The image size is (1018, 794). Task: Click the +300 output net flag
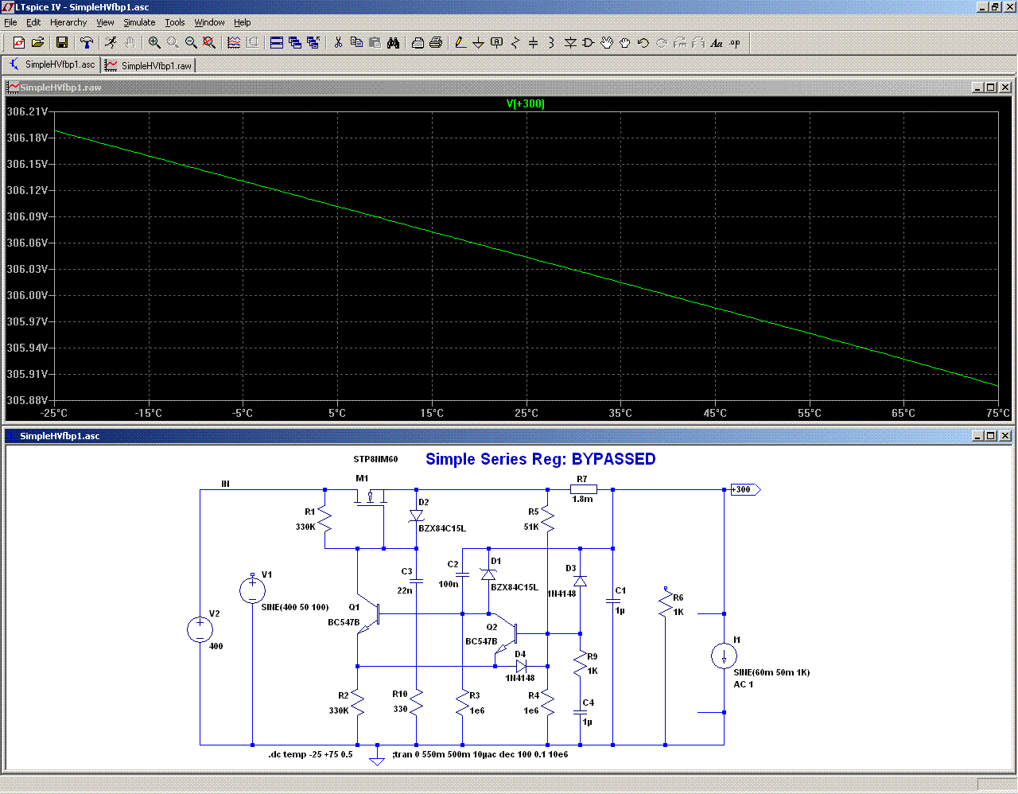coord(745,489)
